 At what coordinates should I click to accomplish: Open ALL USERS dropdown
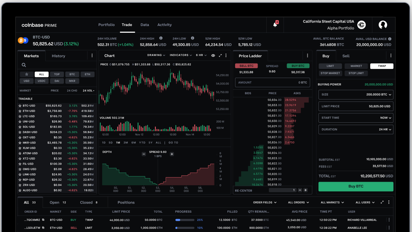point(365,202)
